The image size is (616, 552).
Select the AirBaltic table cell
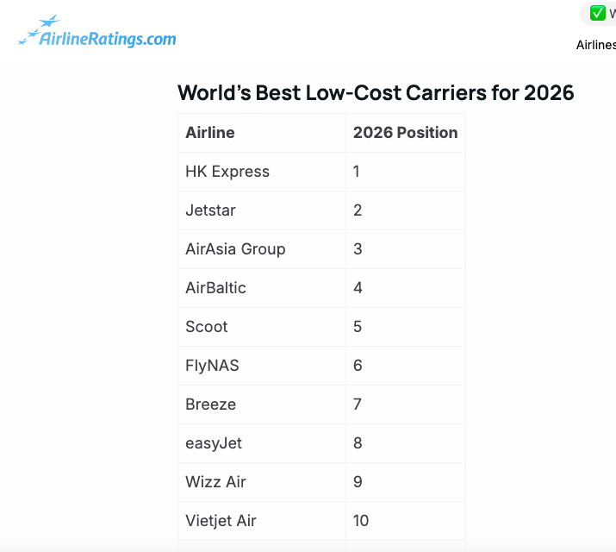215,288
